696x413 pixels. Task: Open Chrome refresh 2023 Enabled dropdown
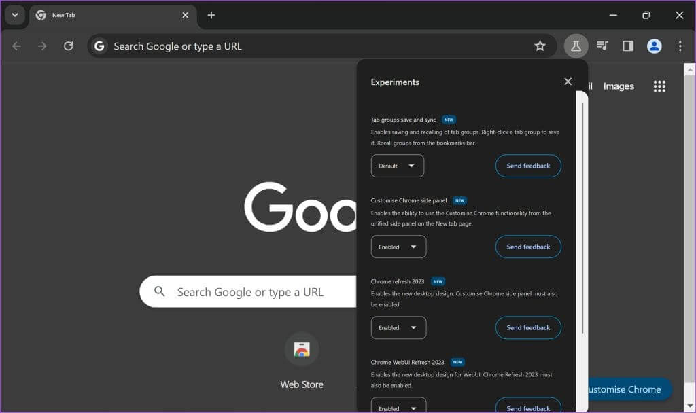(398, 327)
